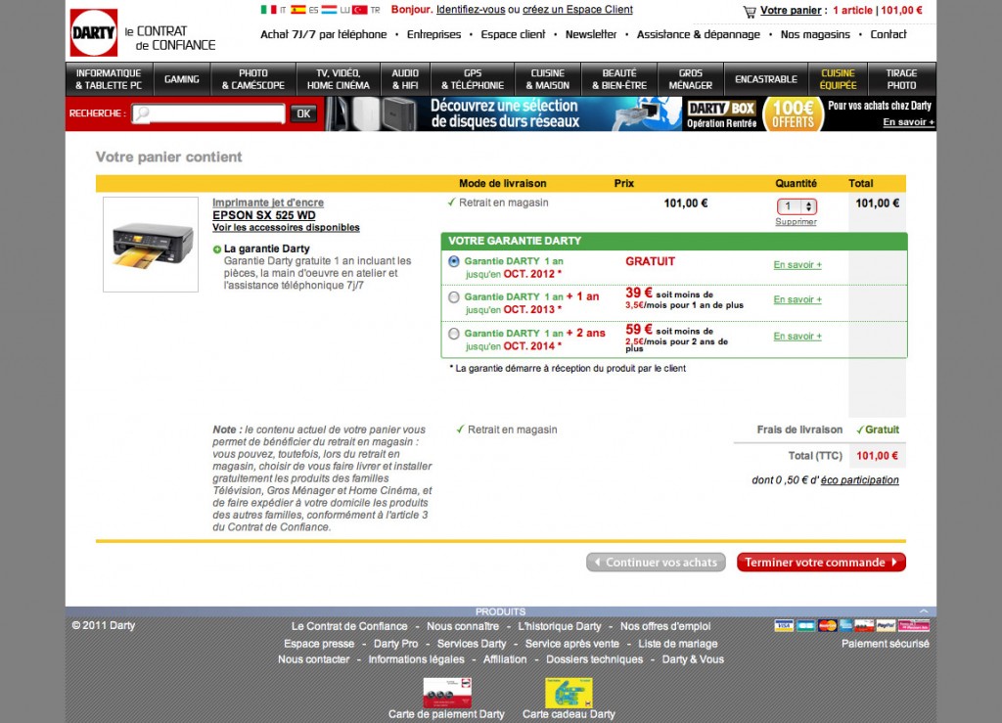Open the Beauté & Bien-être category

tap(619, 79)
